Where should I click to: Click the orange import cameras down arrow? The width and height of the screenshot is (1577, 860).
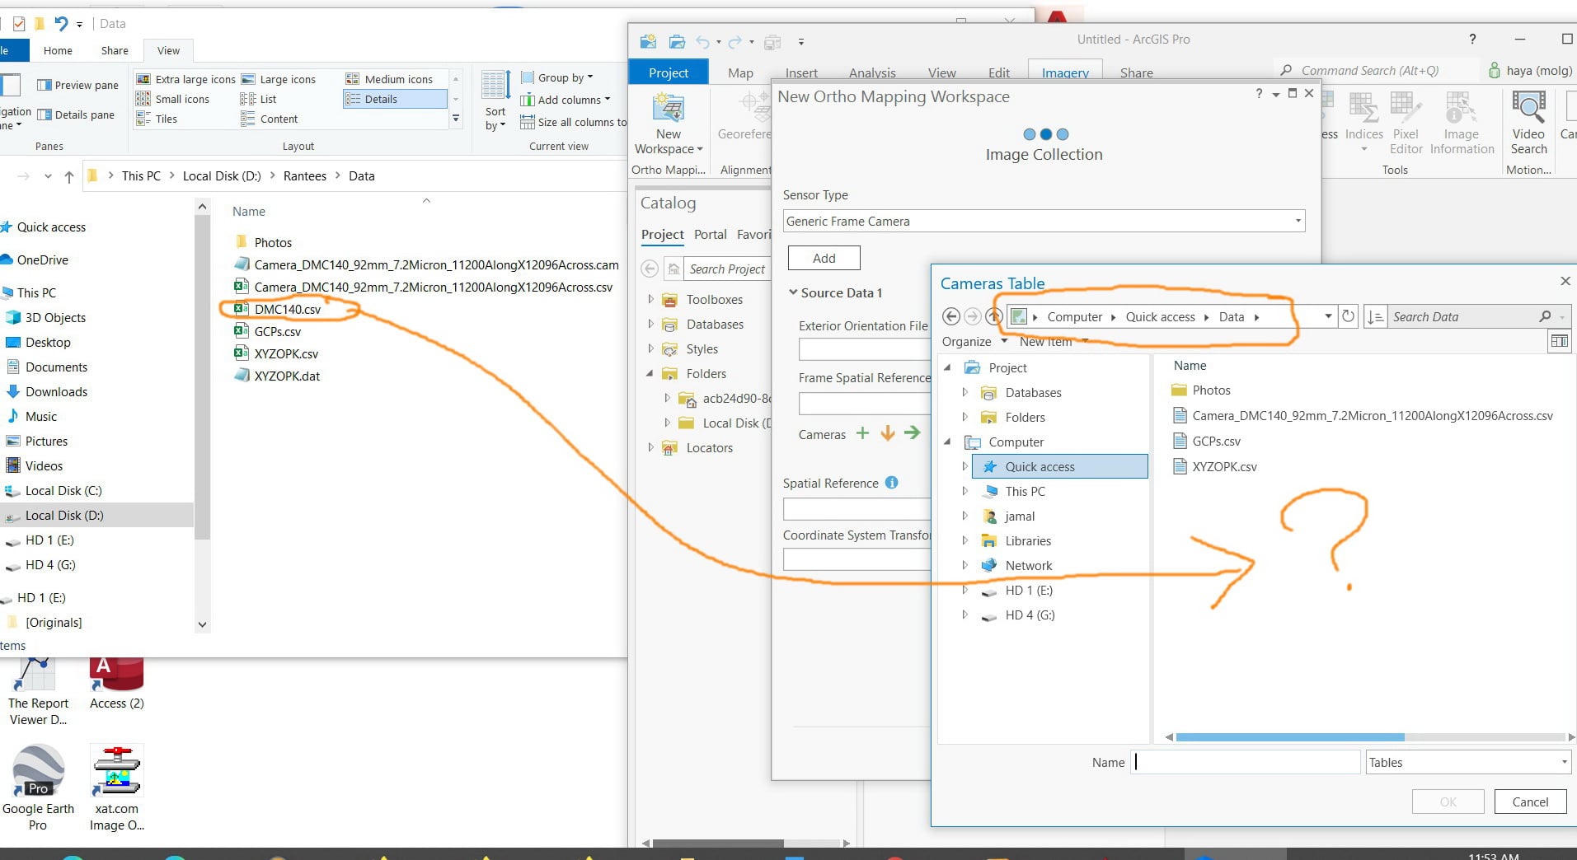[x=888, y=433]
